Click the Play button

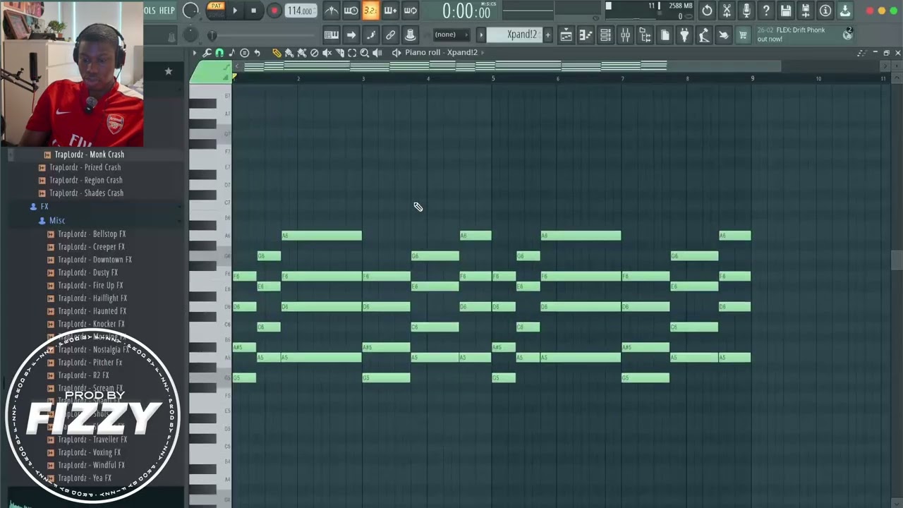coord(235,11)
